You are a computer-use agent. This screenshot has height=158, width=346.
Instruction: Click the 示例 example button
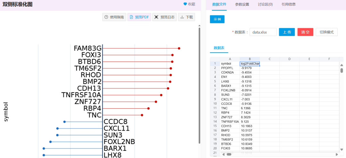coord(217,19)
